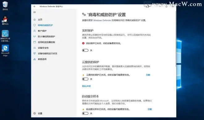
Task: Click the 实时保护 section heading
Action: (88, 31)
